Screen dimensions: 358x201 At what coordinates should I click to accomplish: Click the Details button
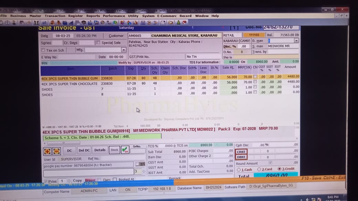point(100,150)
